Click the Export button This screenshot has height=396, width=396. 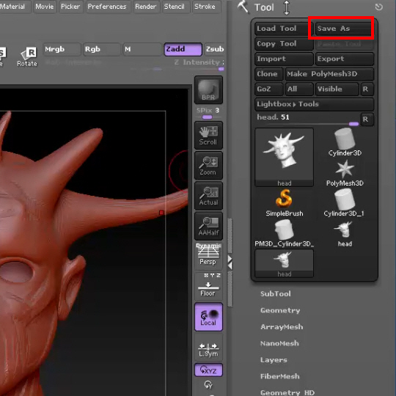(x=344, y=59)
